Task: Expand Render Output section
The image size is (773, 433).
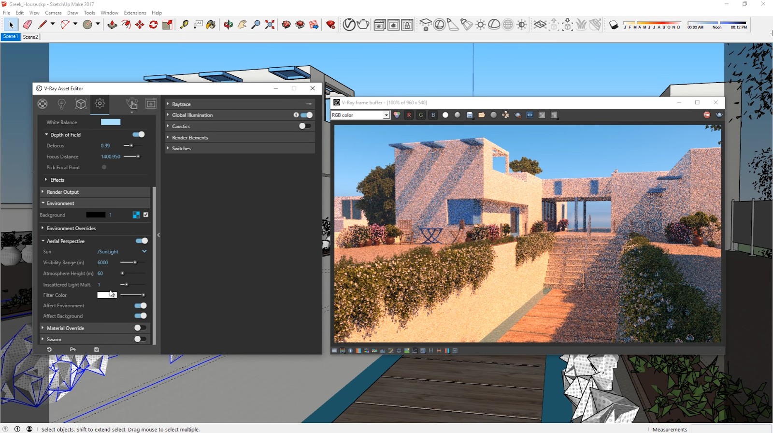Action: [95, 192]
